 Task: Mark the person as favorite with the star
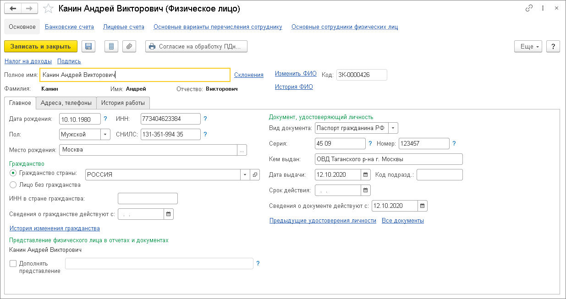(x=48, y=9)
